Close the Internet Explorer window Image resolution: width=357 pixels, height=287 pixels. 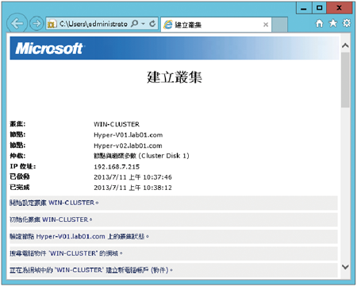pyautogui.click(x=340, y=8)
